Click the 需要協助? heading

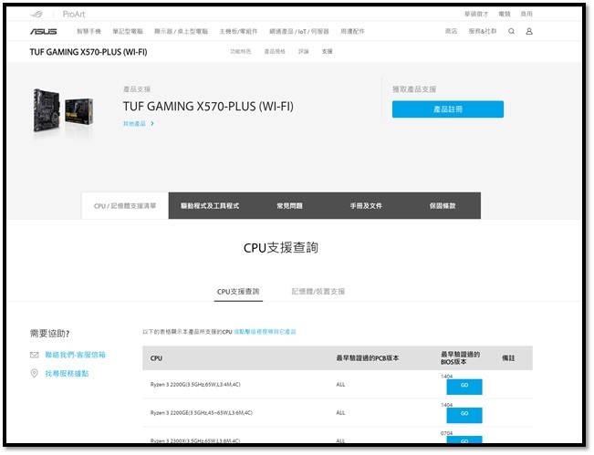pyautogui.click(x=49, y=333)
